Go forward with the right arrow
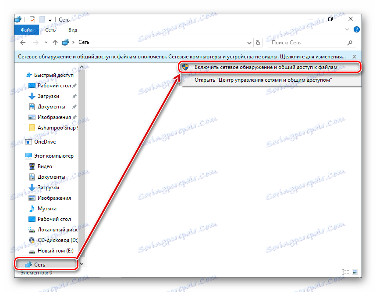The height and width of the screenshot is (292, 376). pyautogui.click(x=36, y=43)
